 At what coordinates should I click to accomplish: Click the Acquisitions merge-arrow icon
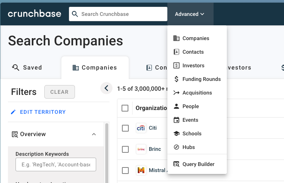(176, 93)
